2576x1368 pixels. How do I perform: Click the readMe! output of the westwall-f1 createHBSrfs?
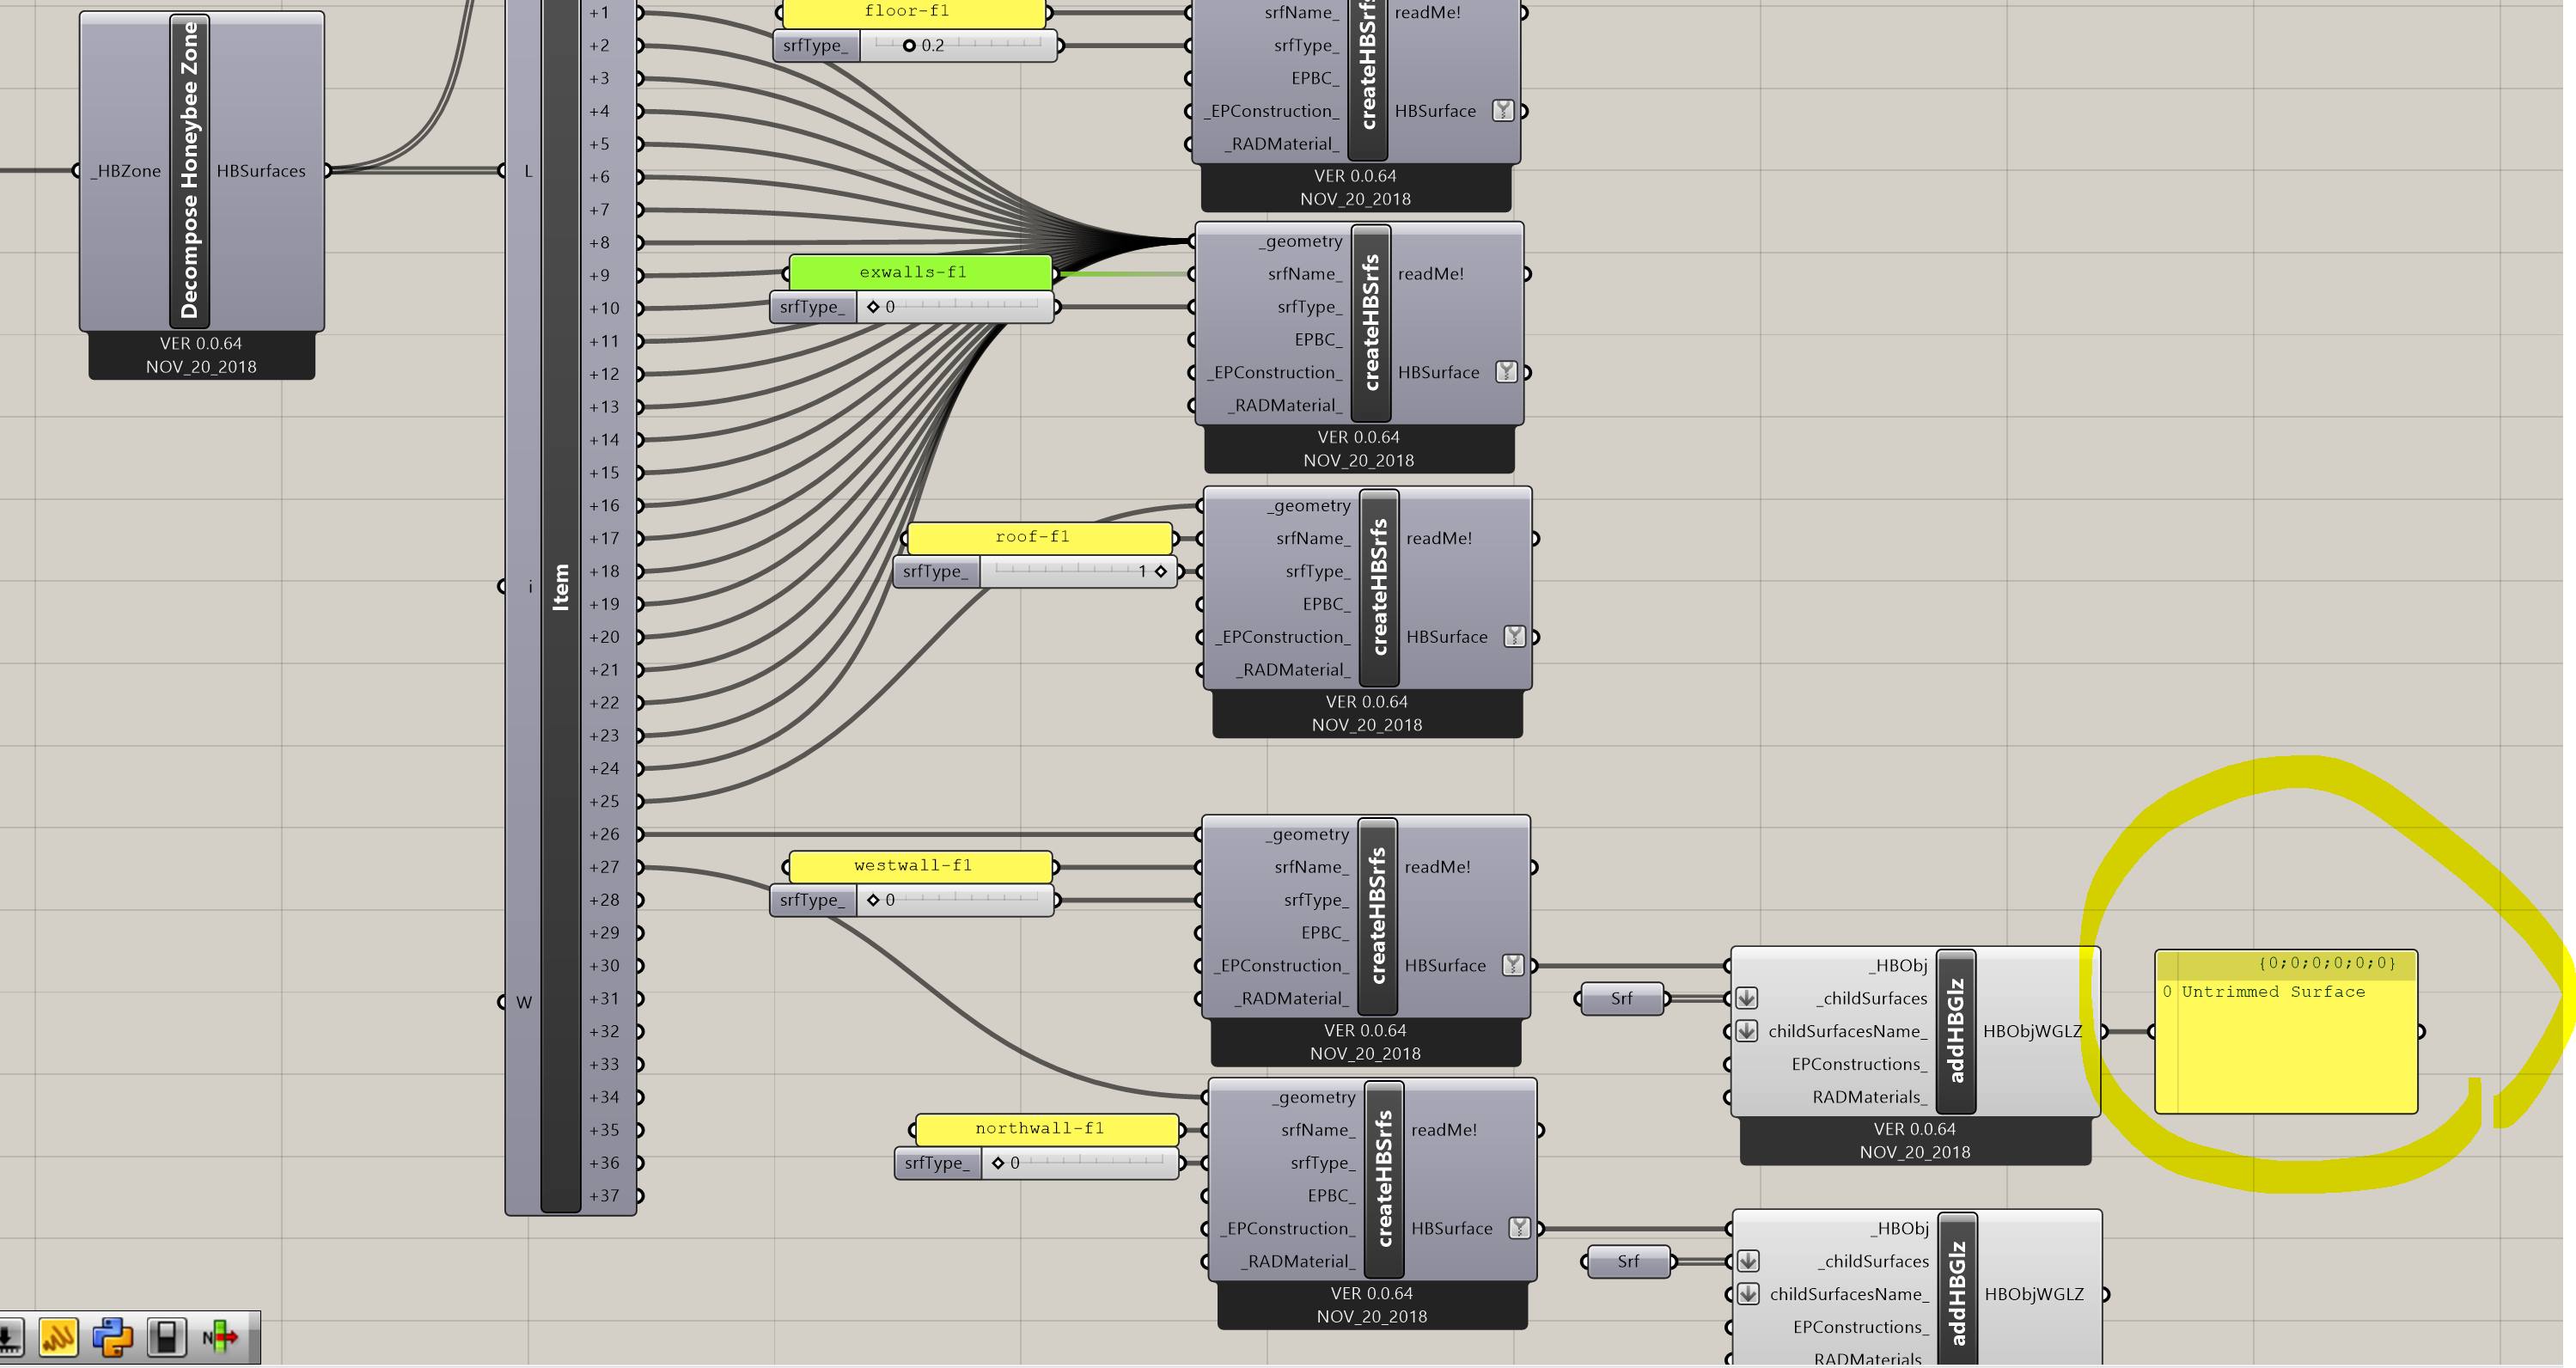(x=1437, y=867)
